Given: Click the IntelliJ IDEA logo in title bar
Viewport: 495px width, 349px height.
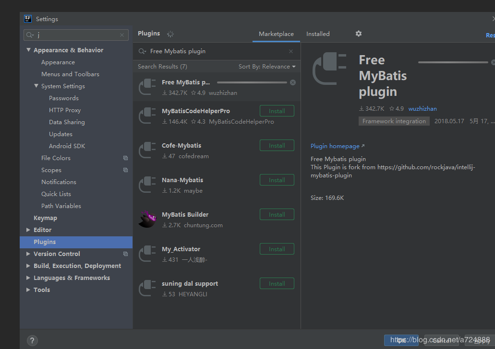Looking at the screenshot, I should pyautogui.click(x=28, y=19).
